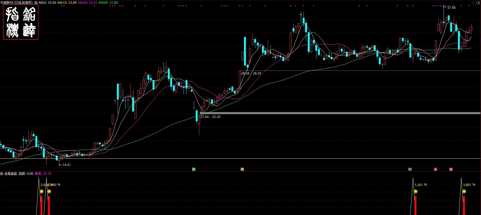
Task: Open the 涨 event marker on timeline
Action: (x=435, y=169)
